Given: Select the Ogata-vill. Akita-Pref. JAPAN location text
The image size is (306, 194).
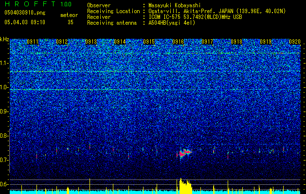Looking at the screenshot, I should pyautogui.click(x=217, y=11).
